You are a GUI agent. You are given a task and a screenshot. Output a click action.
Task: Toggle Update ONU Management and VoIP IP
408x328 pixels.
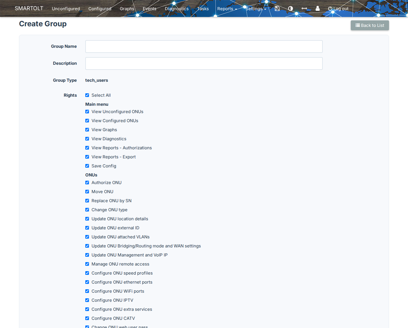coord(87,255)
